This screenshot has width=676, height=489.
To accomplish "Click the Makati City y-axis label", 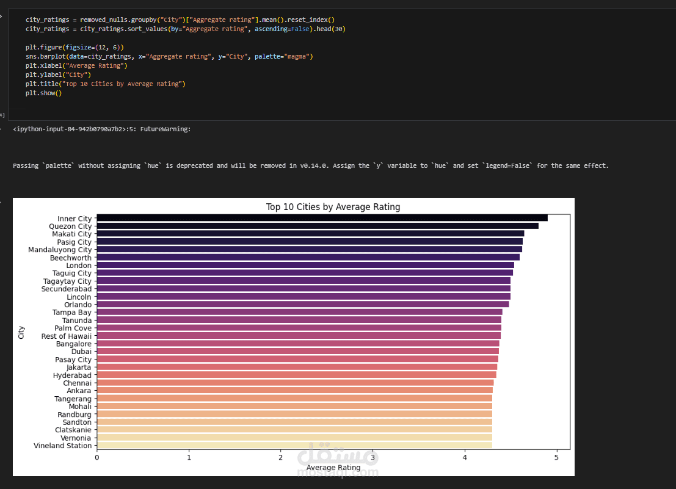I will [x=71, y=234].
